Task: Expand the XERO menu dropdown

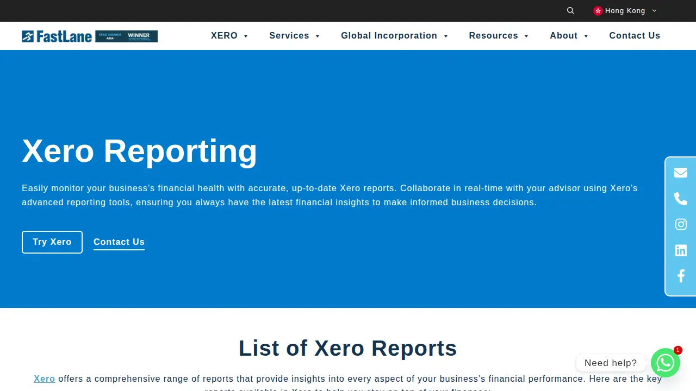Action: click(x=229, y=36)
